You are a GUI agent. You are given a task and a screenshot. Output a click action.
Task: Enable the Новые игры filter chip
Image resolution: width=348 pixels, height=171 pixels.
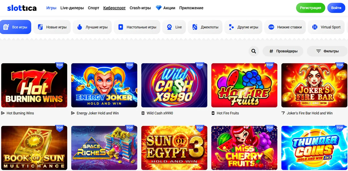pyautogui.click(x=52, y=27)
